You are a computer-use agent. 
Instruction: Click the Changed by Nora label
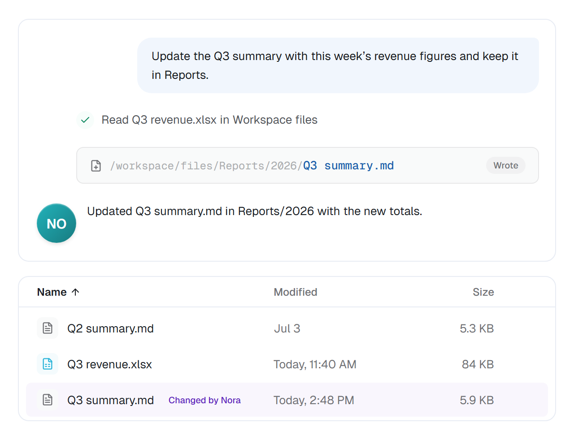[x=204, y=400]
